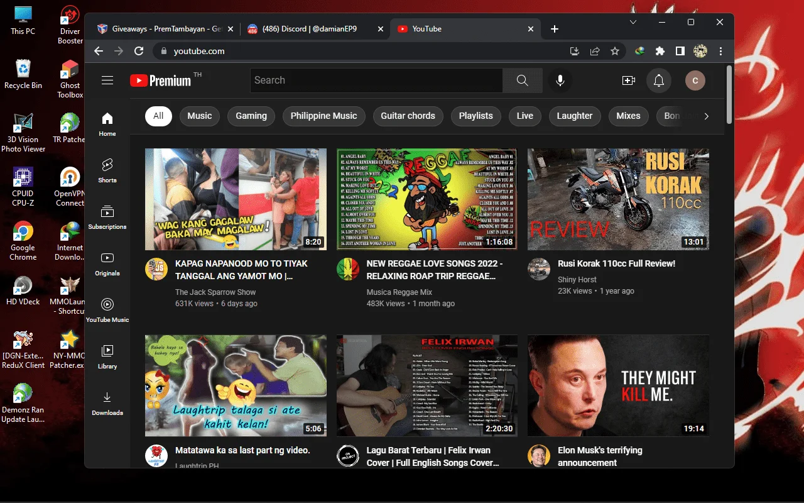Screen dimensions: 804x503
Task: Open Library in the sidebar
Action: point(107,356)
